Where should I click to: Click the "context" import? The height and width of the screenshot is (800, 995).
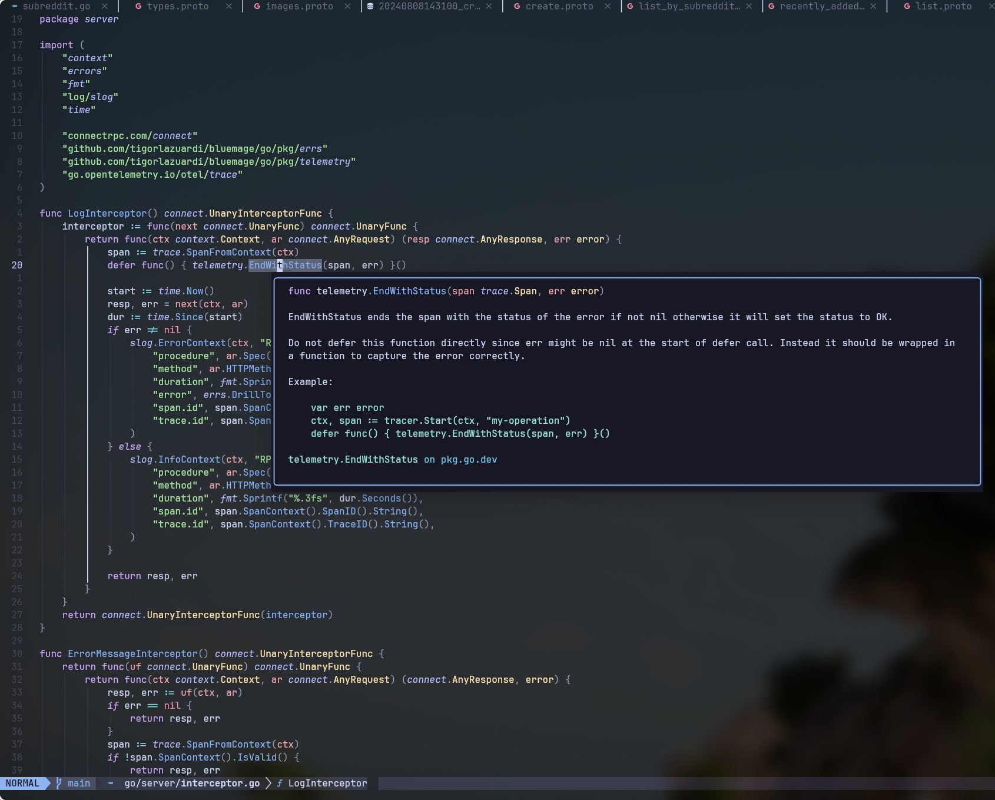pos(87,58)
